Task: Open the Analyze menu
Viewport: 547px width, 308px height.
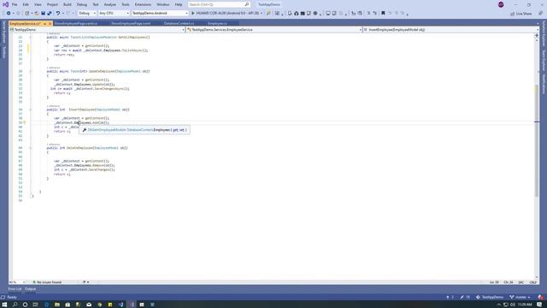Action: (110, 4)
